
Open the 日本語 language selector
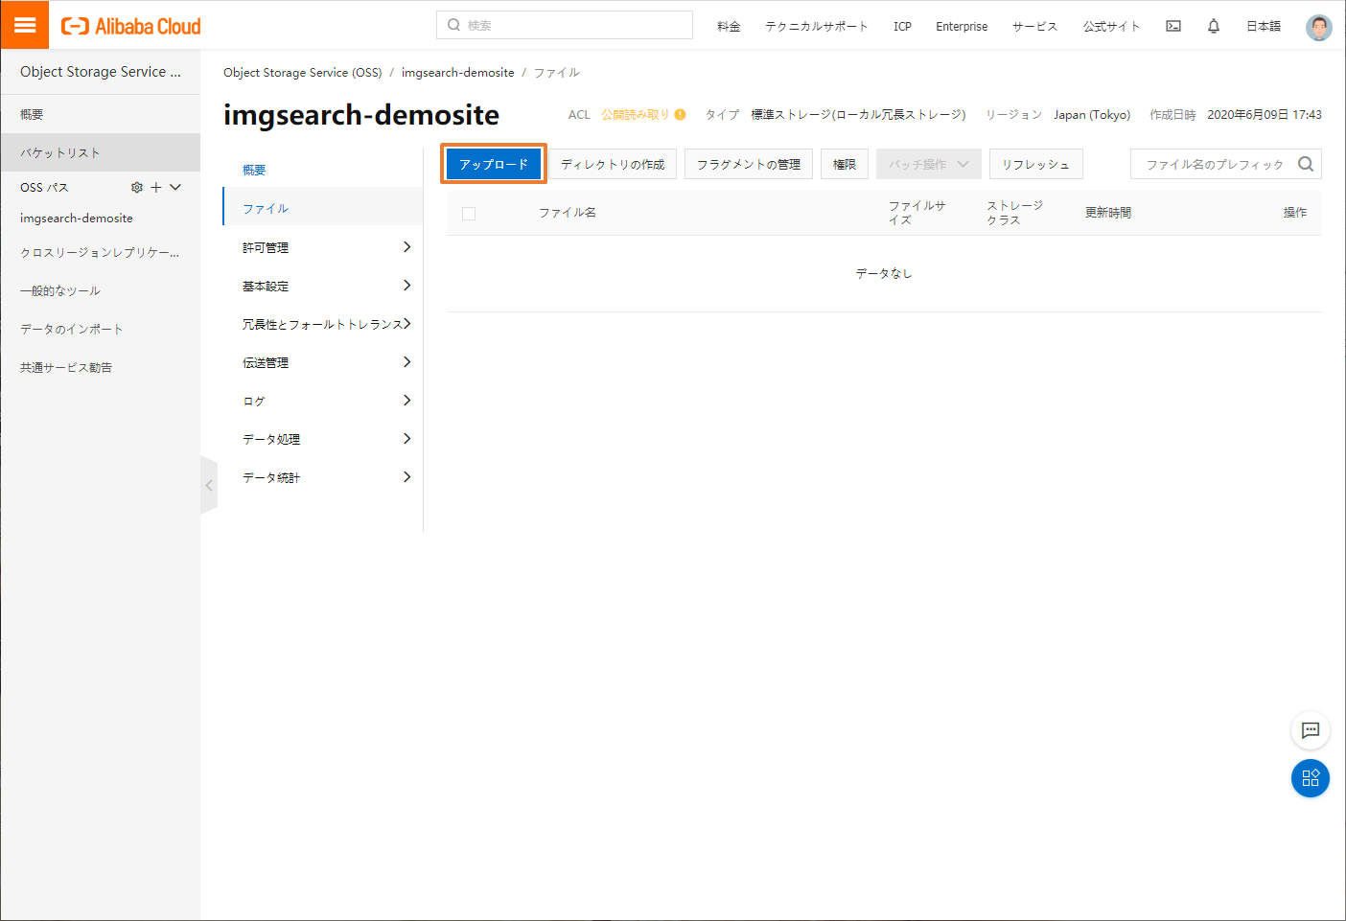pyautogui.click(x=1264, y=26)
